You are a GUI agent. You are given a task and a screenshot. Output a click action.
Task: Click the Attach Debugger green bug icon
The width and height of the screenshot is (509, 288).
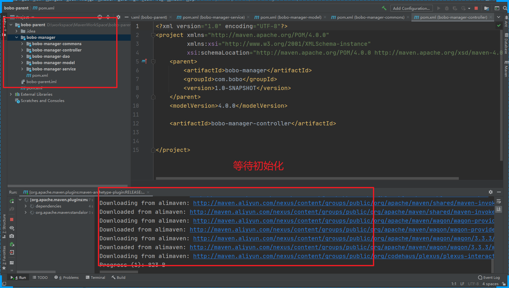[12, 244]
